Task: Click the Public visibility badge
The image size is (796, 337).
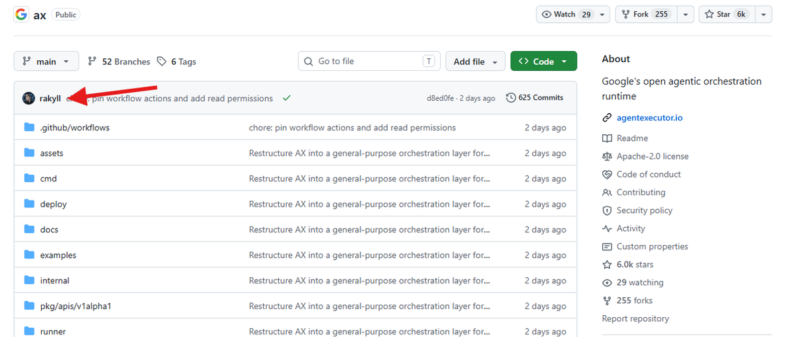Action: pos(66,15)
